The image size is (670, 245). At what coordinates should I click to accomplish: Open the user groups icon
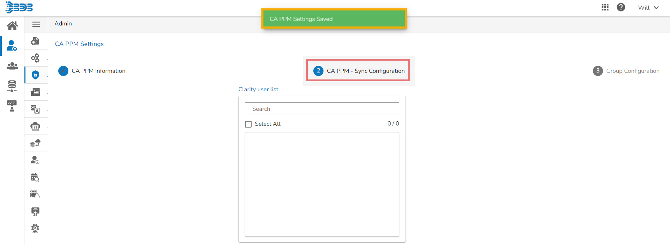(12, 66)
